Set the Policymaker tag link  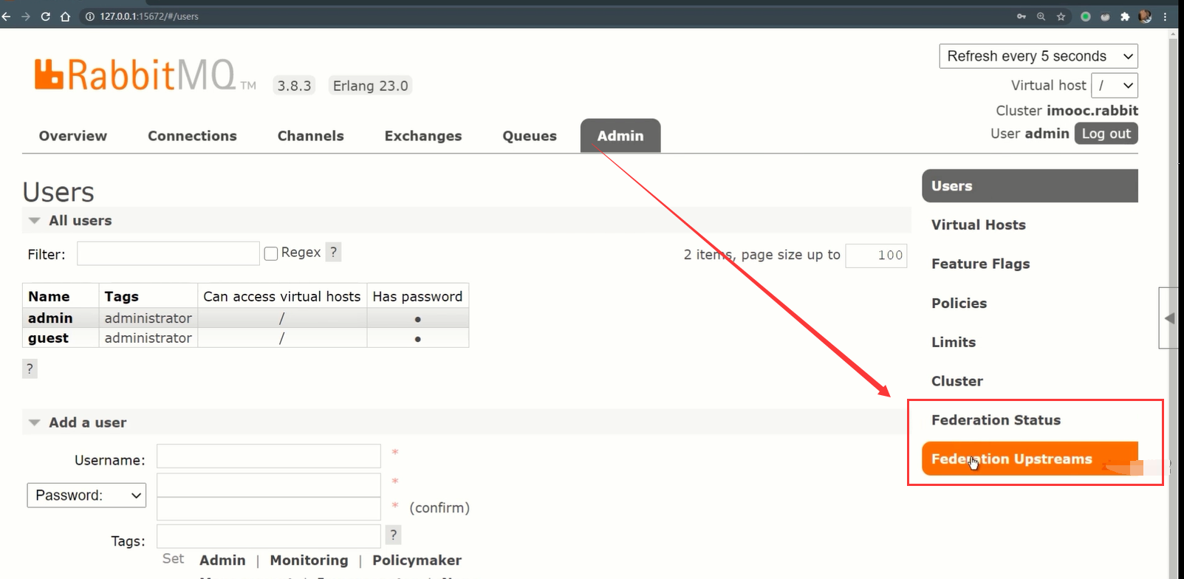point(417,561)
